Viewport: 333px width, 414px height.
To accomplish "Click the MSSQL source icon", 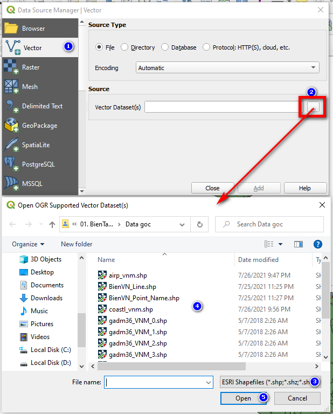I will click(x=11, y=183).
